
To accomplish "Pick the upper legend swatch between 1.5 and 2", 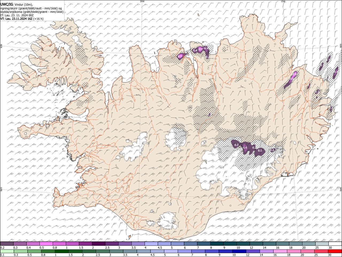I will pyautogui.click(x=85, y=244).
